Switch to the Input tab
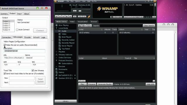The image size is (187, 105). click(x=19, y=14)
